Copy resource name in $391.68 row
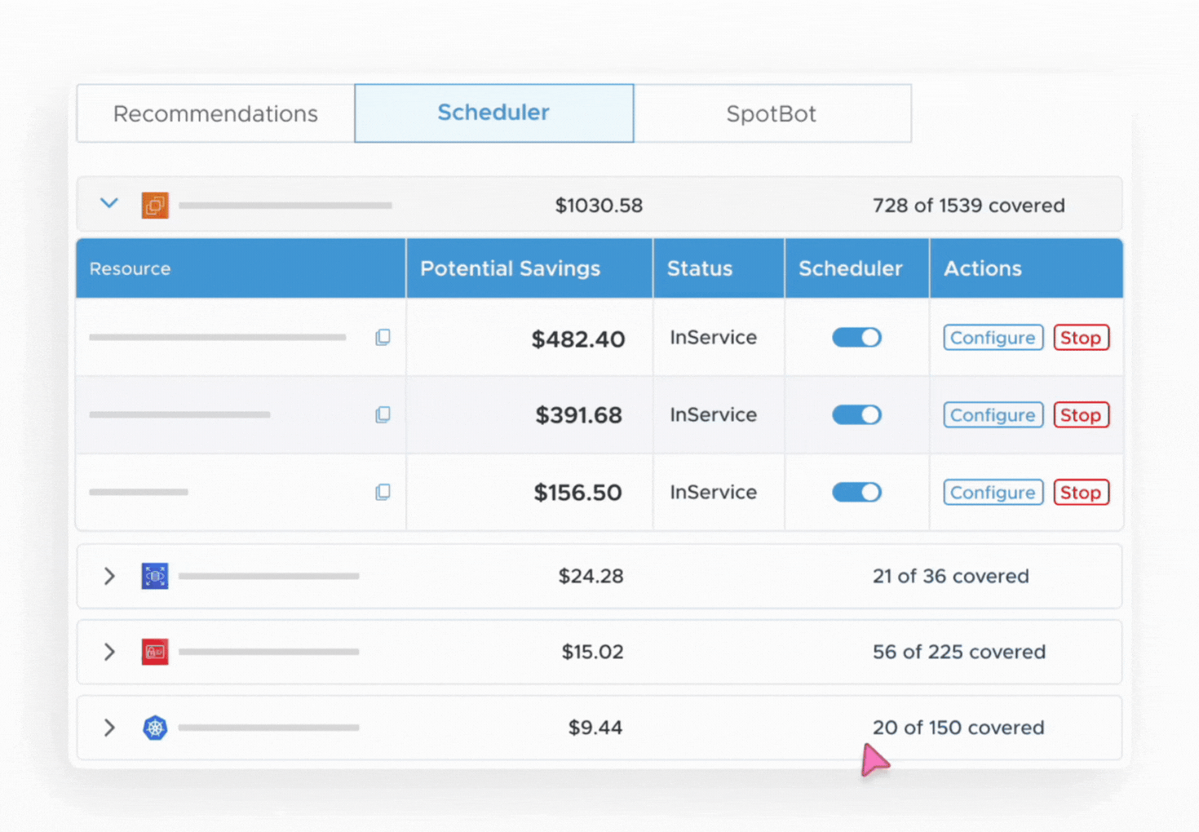The height and width of the screenshot is (832, 1199). pos(383,414)
